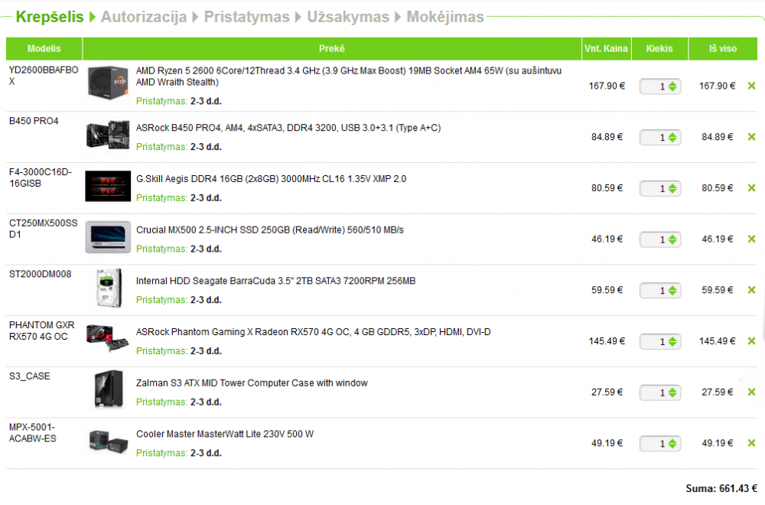This screenshot has width=765, height=505.
Task: Click the Iš viso column header
Action: pos(723,49)
